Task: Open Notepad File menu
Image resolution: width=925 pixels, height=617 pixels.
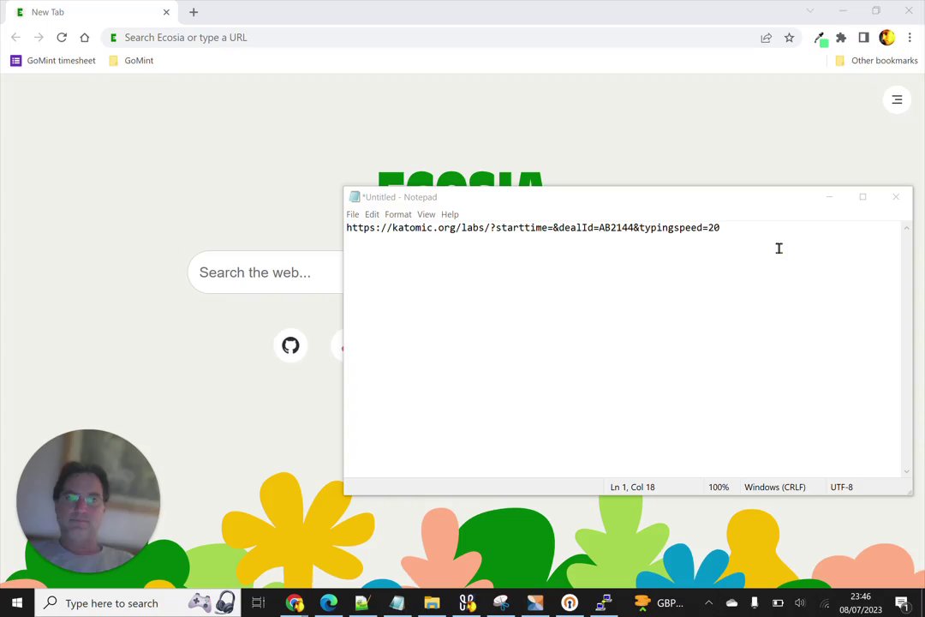Action: (353, 214)
